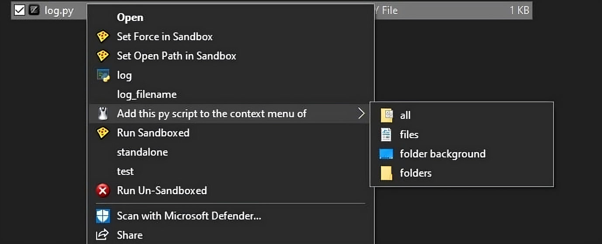
Task: Click the icon beside Add this py script
Action: pyautogui.click(x=103, y=114)
